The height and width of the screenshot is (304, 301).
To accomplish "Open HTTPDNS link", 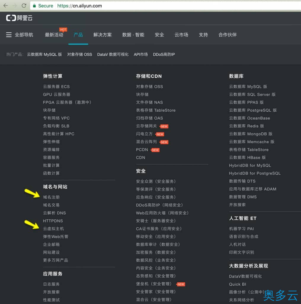I will point(53,221).
